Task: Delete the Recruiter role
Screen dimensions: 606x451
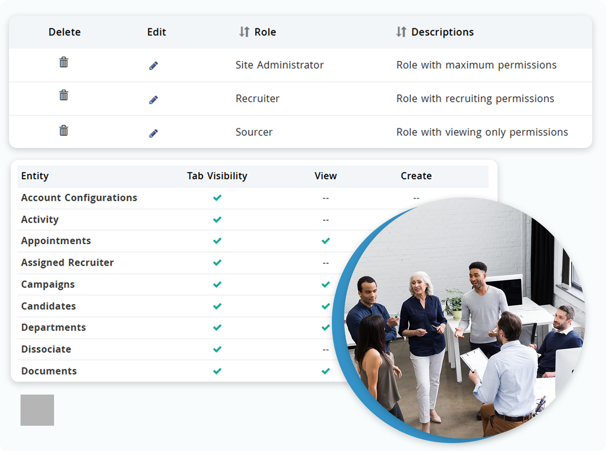Action: point(64,95)
